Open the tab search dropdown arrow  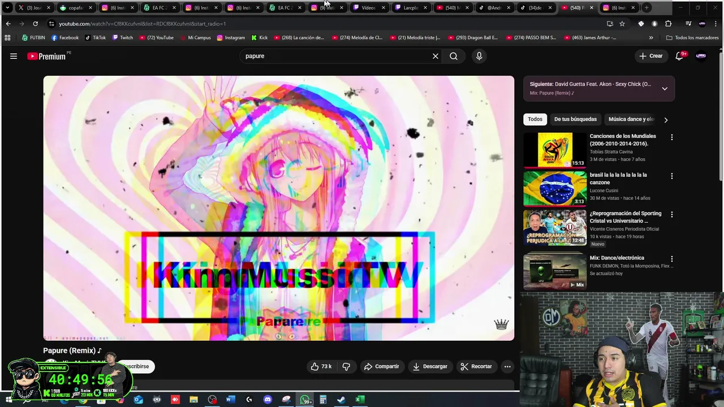(x=7, y=8)
